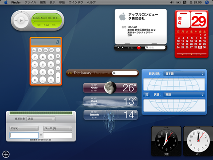Open the Brest weather widget
The width and height of the screenshot is (213, 160).
(x=110, y=101)
